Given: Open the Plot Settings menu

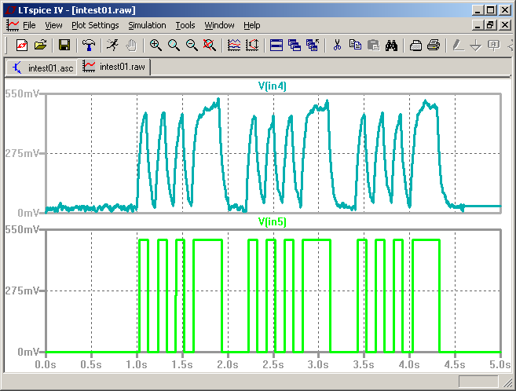Looking at the screenshot, I should (x=94, y=25).
